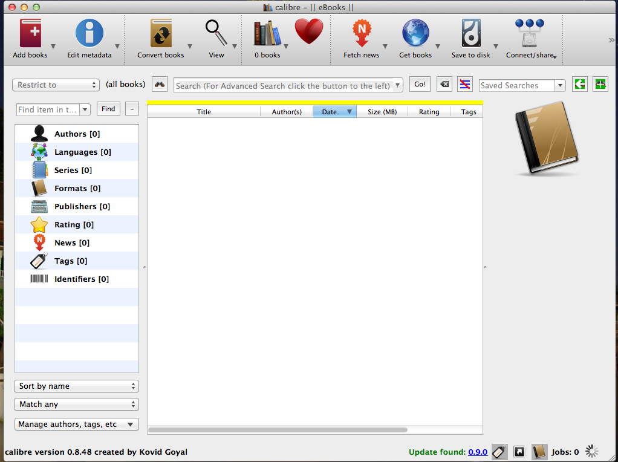The height and width of the screenshot is (462, 618).
Task: Sort by the Title column header
Action: 204,112
